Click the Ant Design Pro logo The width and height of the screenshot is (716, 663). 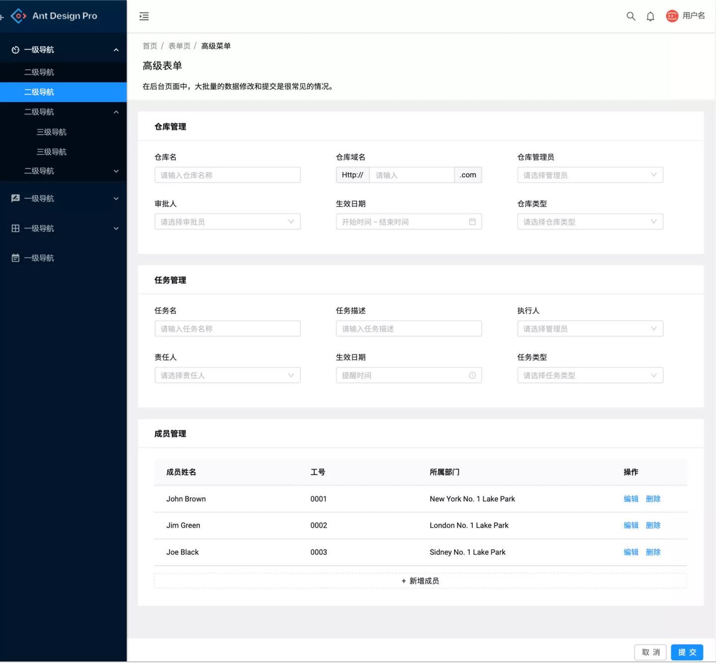pyautogui.click(x=18, y=15)
